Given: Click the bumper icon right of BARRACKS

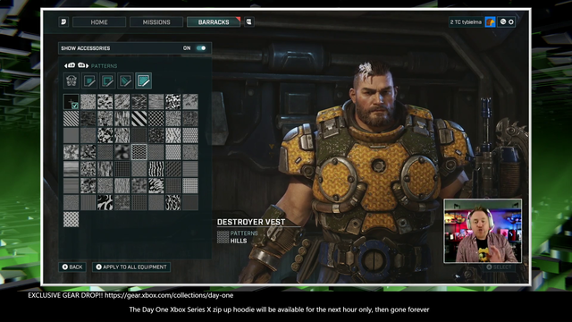Looking at the screenshot, I should [x=249, y=21].
